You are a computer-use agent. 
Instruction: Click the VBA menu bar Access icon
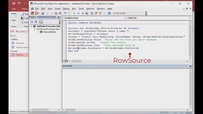tap(32, 9)
